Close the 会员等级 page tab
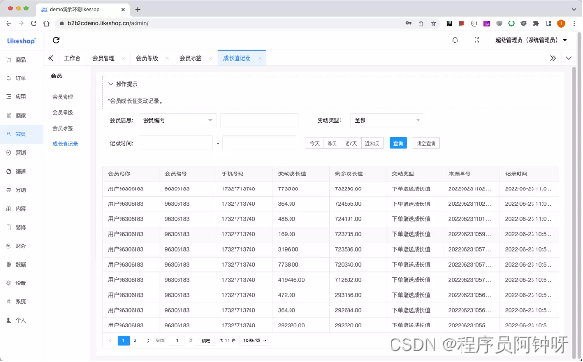The width and height of the screenshot is (583, 362). 167,58
